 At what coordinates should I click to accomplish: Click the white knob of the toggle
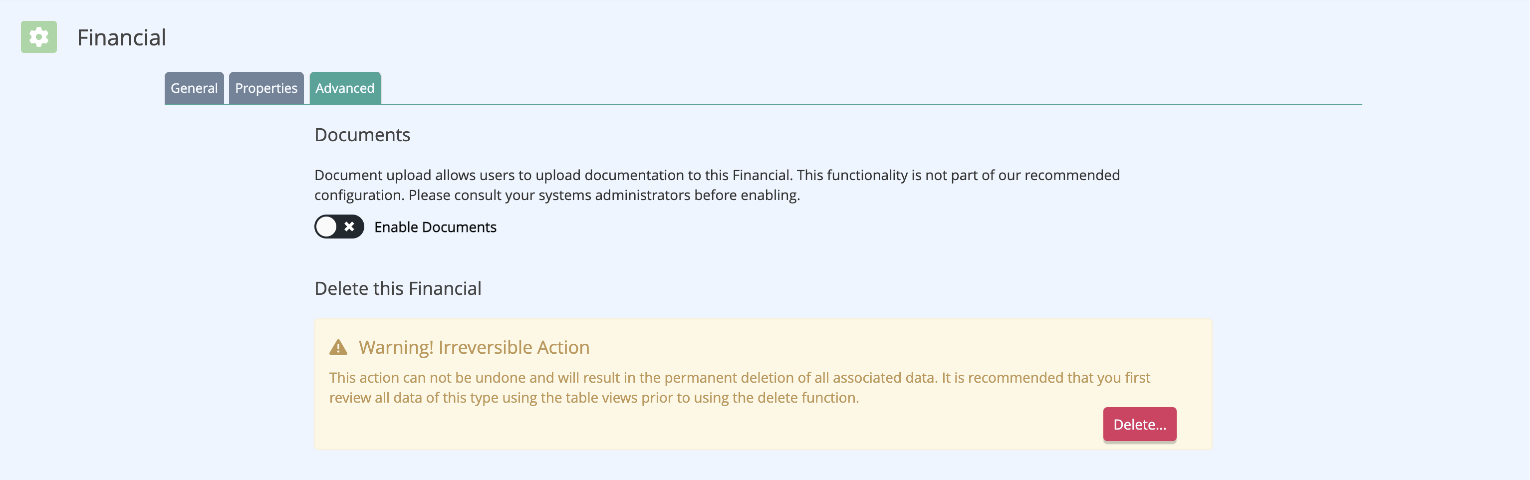coord(326,227)
